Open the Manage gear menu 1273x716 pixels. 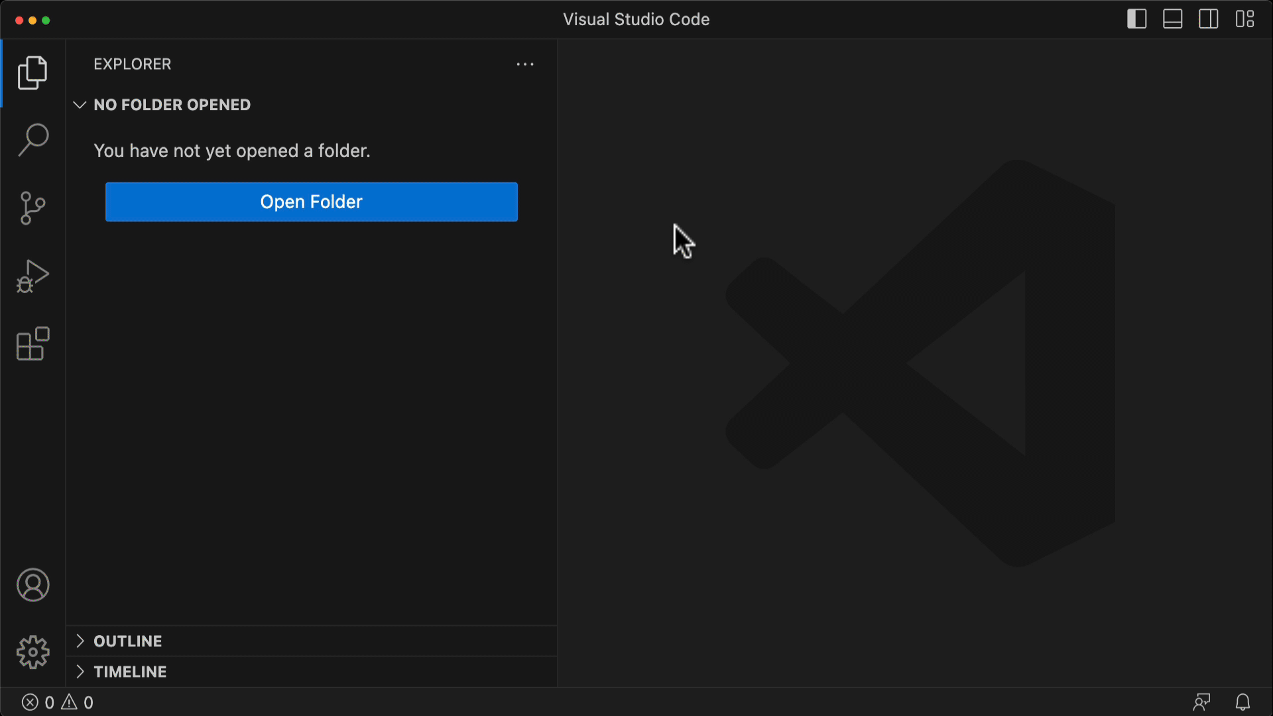tap(32, 652)
